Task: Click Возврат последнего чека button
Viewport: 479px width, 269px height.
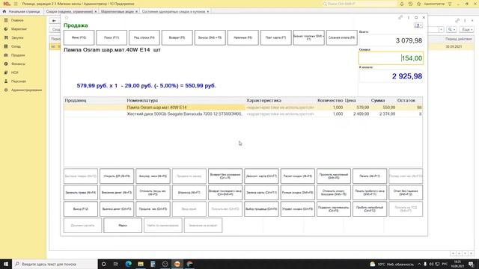Action: 225,193
